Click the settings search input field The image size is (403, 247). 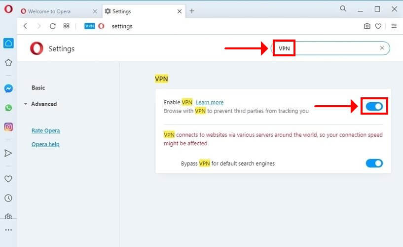coord(330,48)
